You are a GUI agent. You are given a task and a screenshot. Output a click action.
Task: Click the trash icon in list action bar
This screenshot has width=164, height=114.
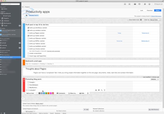88,93
